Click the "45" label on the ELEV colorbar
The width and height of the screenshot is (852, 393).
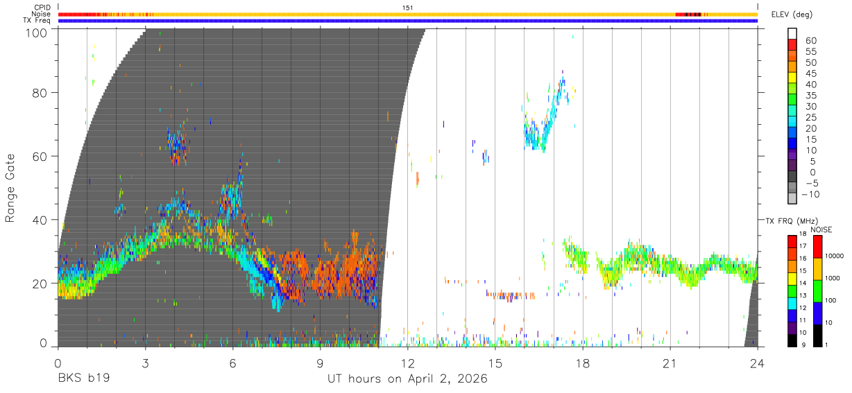[x=810, y=73]
